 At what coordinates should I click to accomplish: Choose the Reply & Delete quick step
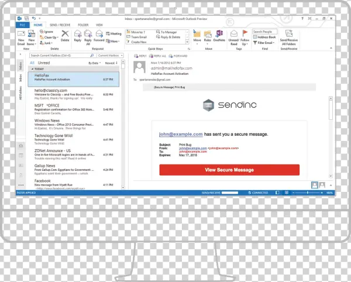click(168, 37)
